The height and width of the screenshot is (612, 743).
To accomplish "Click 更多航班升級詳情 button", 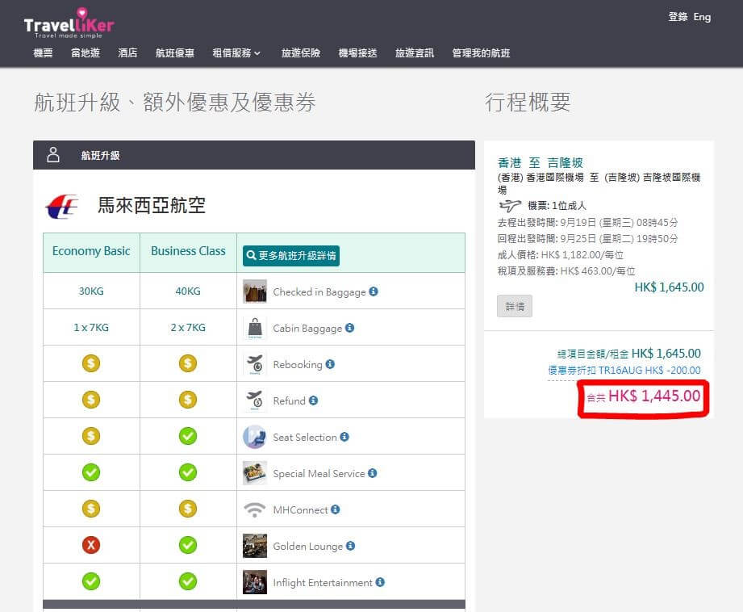I will point(291,256).
